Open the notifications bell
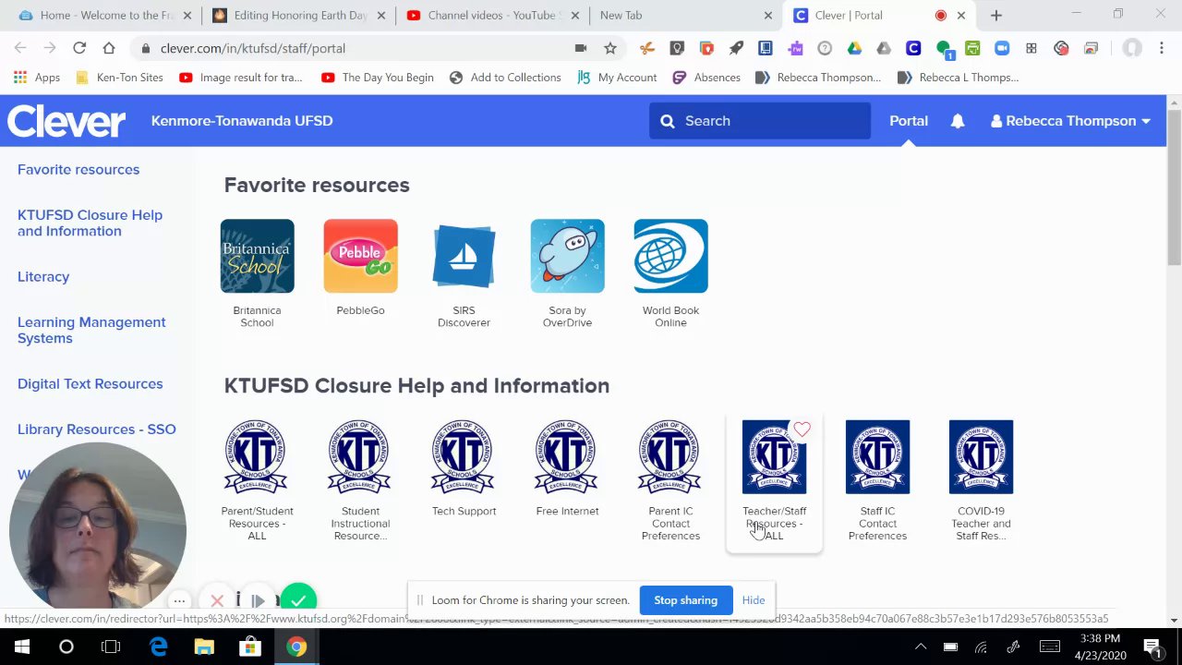This screenshot has width=1182, height=665. pos(958,121)
